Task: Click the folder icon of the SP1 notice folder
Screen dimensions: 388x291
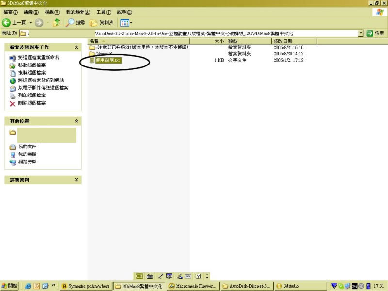Action: click(x=92, y=47)
